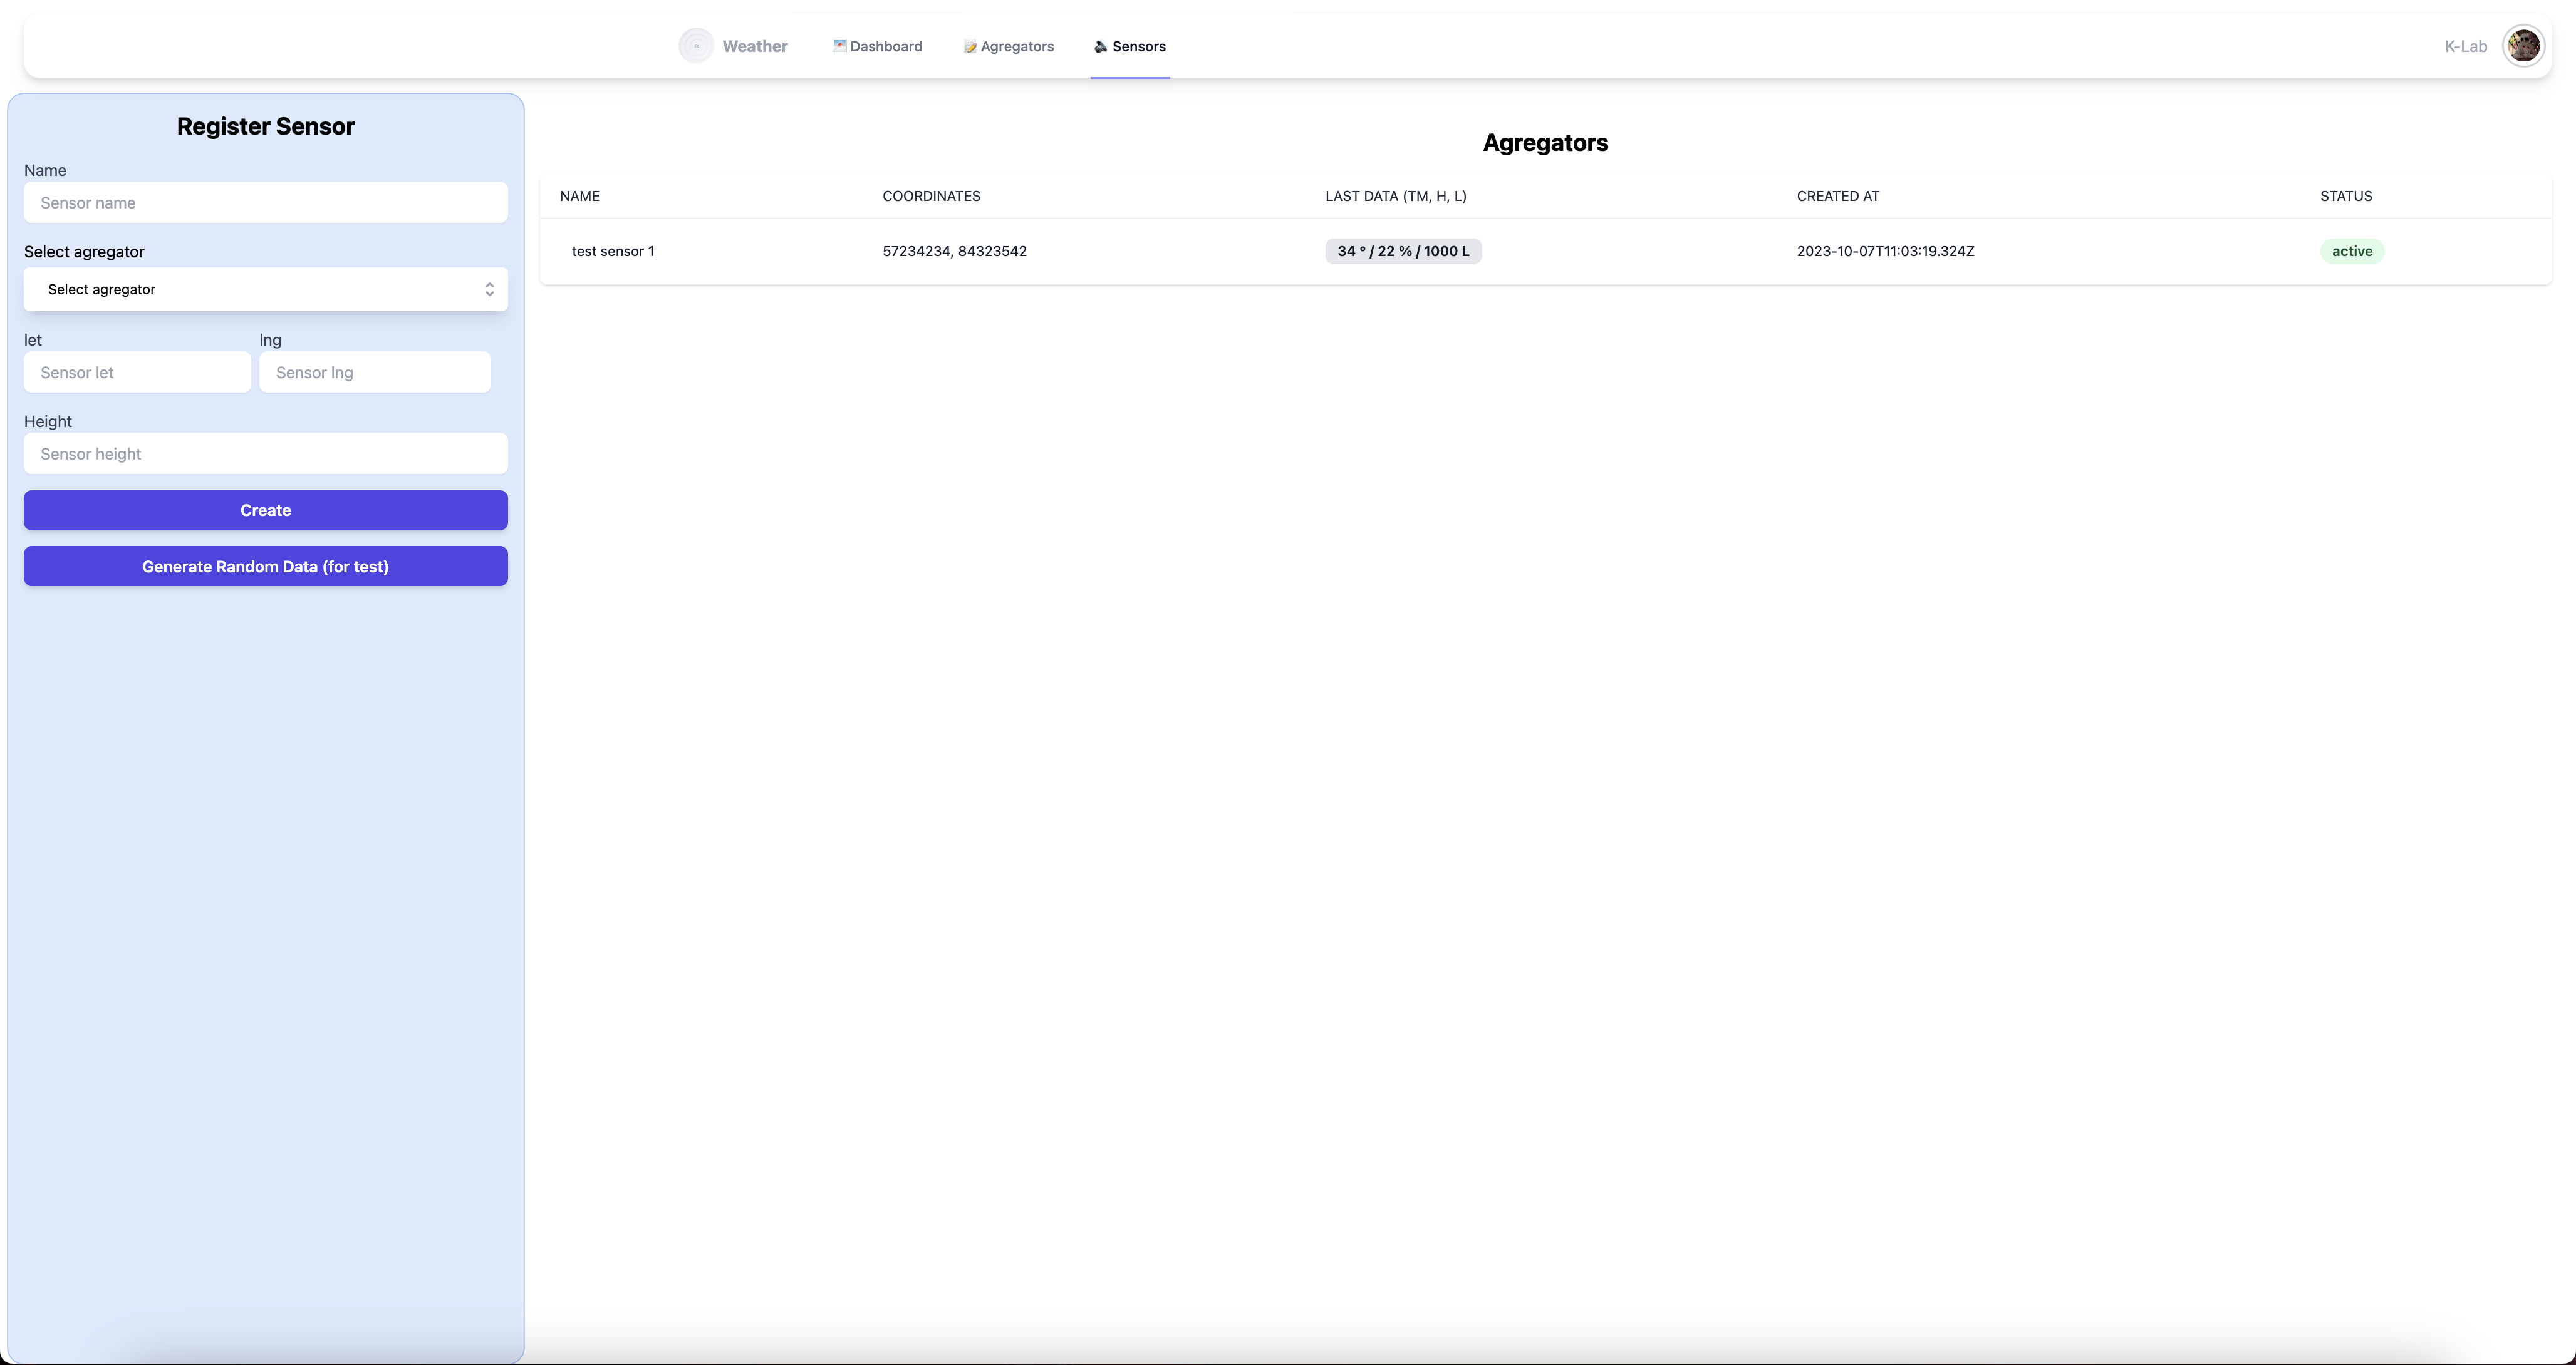Switch to the Agregators tab

pos(1008,46)
